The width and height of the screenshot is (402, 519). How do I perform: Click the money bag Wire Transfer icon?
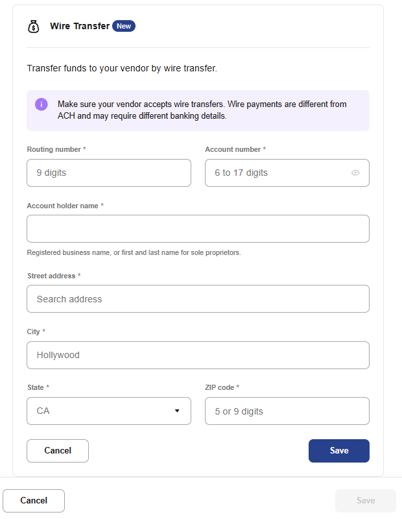[33, 27]
